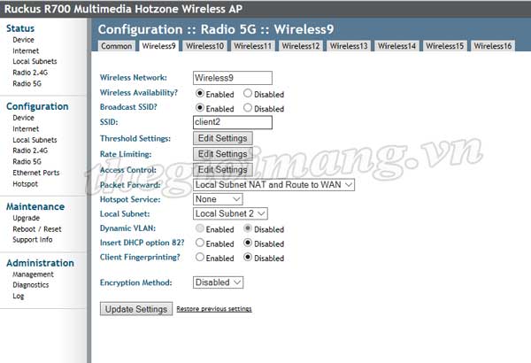Switch to the Wireless15 tab

click(x=444, y=46)
